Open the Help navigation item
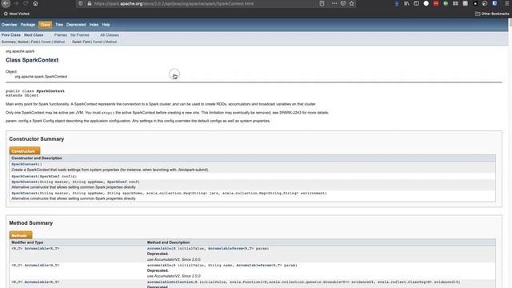The height and width of the screenshot is (288, 512). (106, 25)
